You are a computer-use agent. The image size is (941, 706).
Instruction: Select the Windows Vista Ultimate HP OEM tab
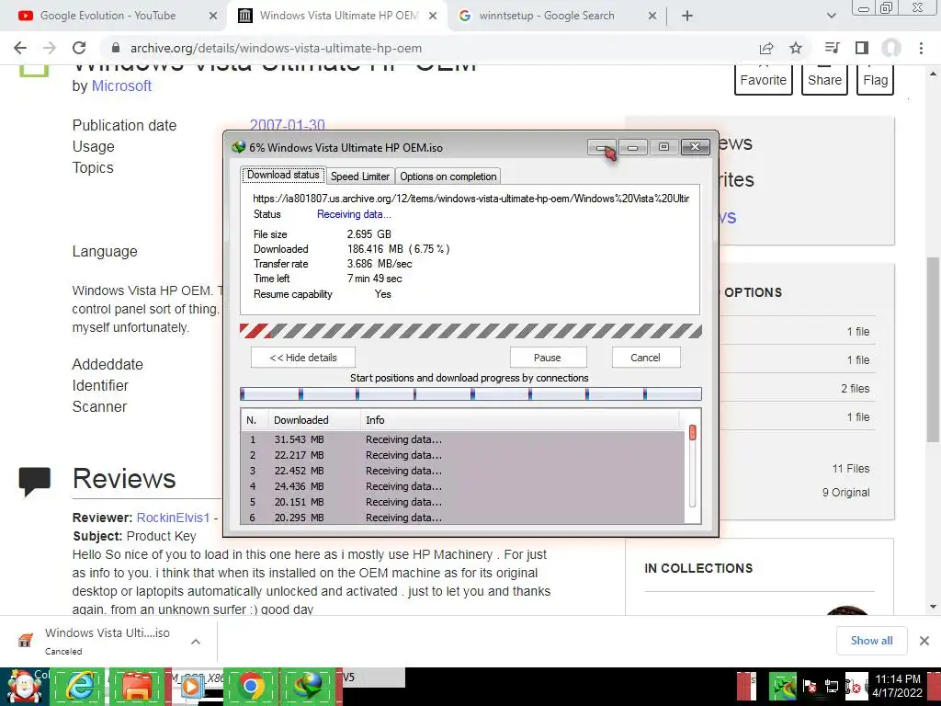coord(338,16)
